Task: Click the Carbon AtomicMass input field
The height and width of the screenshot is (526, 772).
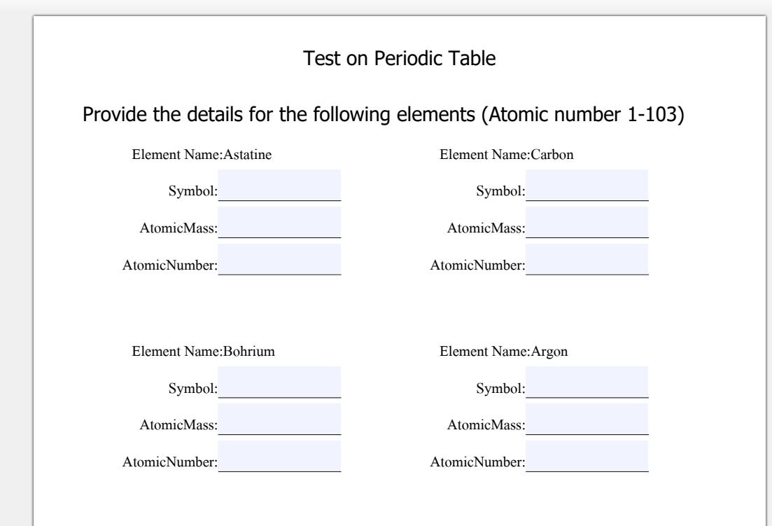Action: pos(587,222)
